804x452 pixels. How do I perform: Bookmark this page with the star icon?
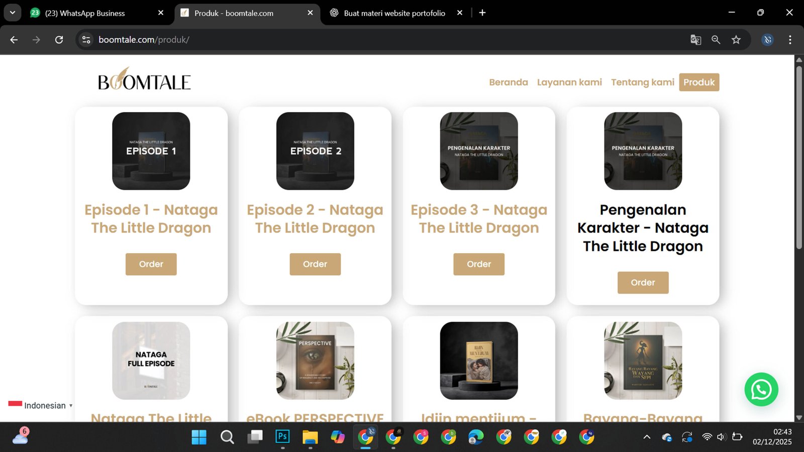click(736, 40)
